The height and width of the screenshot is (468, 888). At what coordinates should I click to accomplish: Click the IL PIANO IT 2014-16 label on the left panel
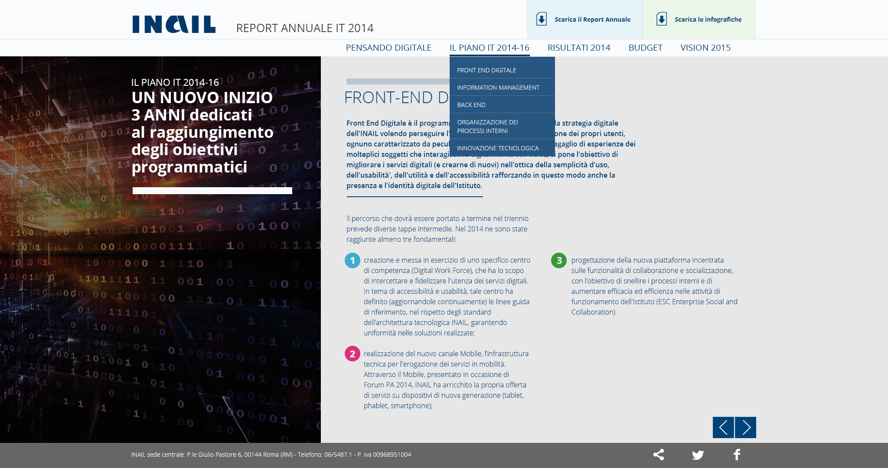(175, 82)
